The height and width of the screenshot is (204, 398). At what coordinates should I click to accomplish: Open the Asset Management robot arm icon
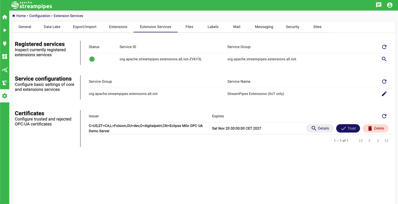coord(5,83)
